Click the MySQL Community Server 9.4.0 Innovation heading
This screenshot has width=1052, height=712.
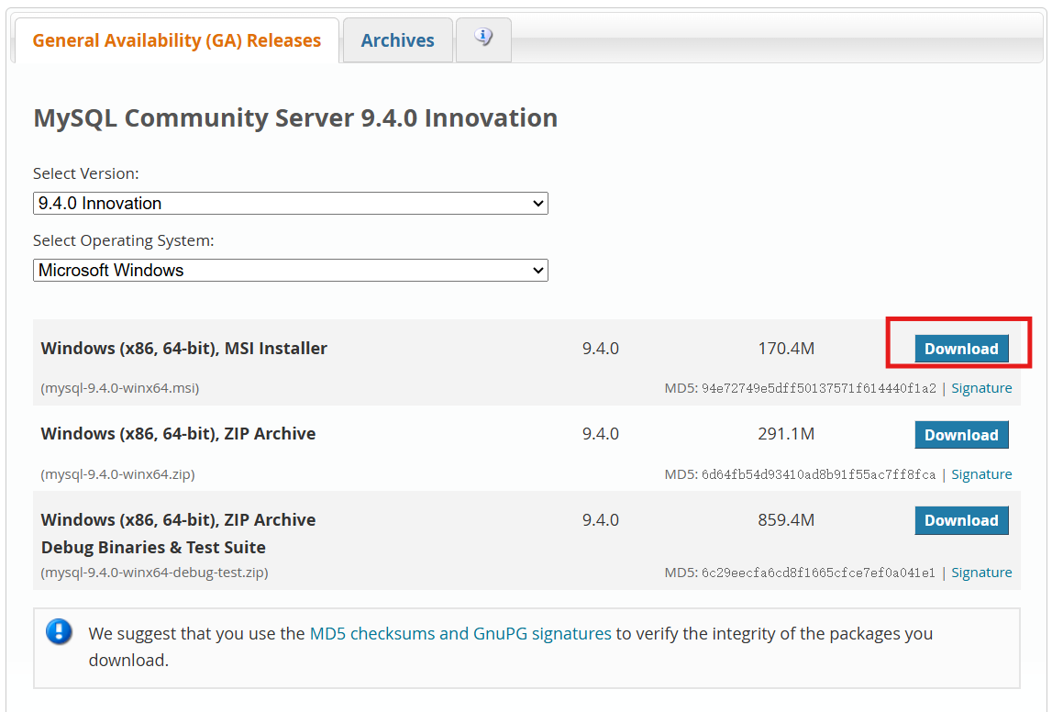(x=295, y=118)
